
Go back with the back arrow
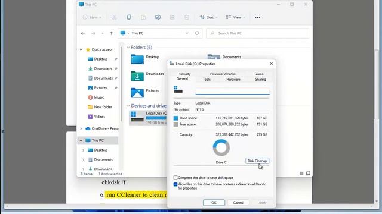pyautogui.click(x=83, y=33)
